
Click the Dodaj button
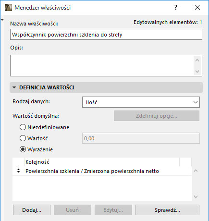32,210
